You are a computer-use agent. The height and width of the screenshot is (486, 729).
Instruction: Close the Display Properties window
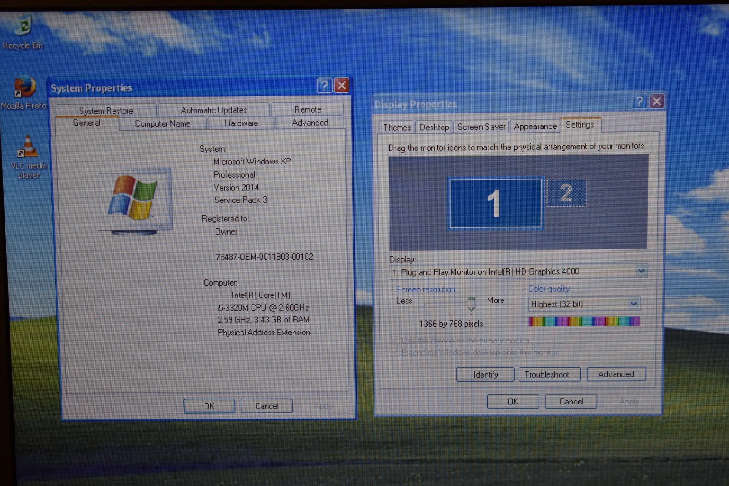tap(657, 102)
